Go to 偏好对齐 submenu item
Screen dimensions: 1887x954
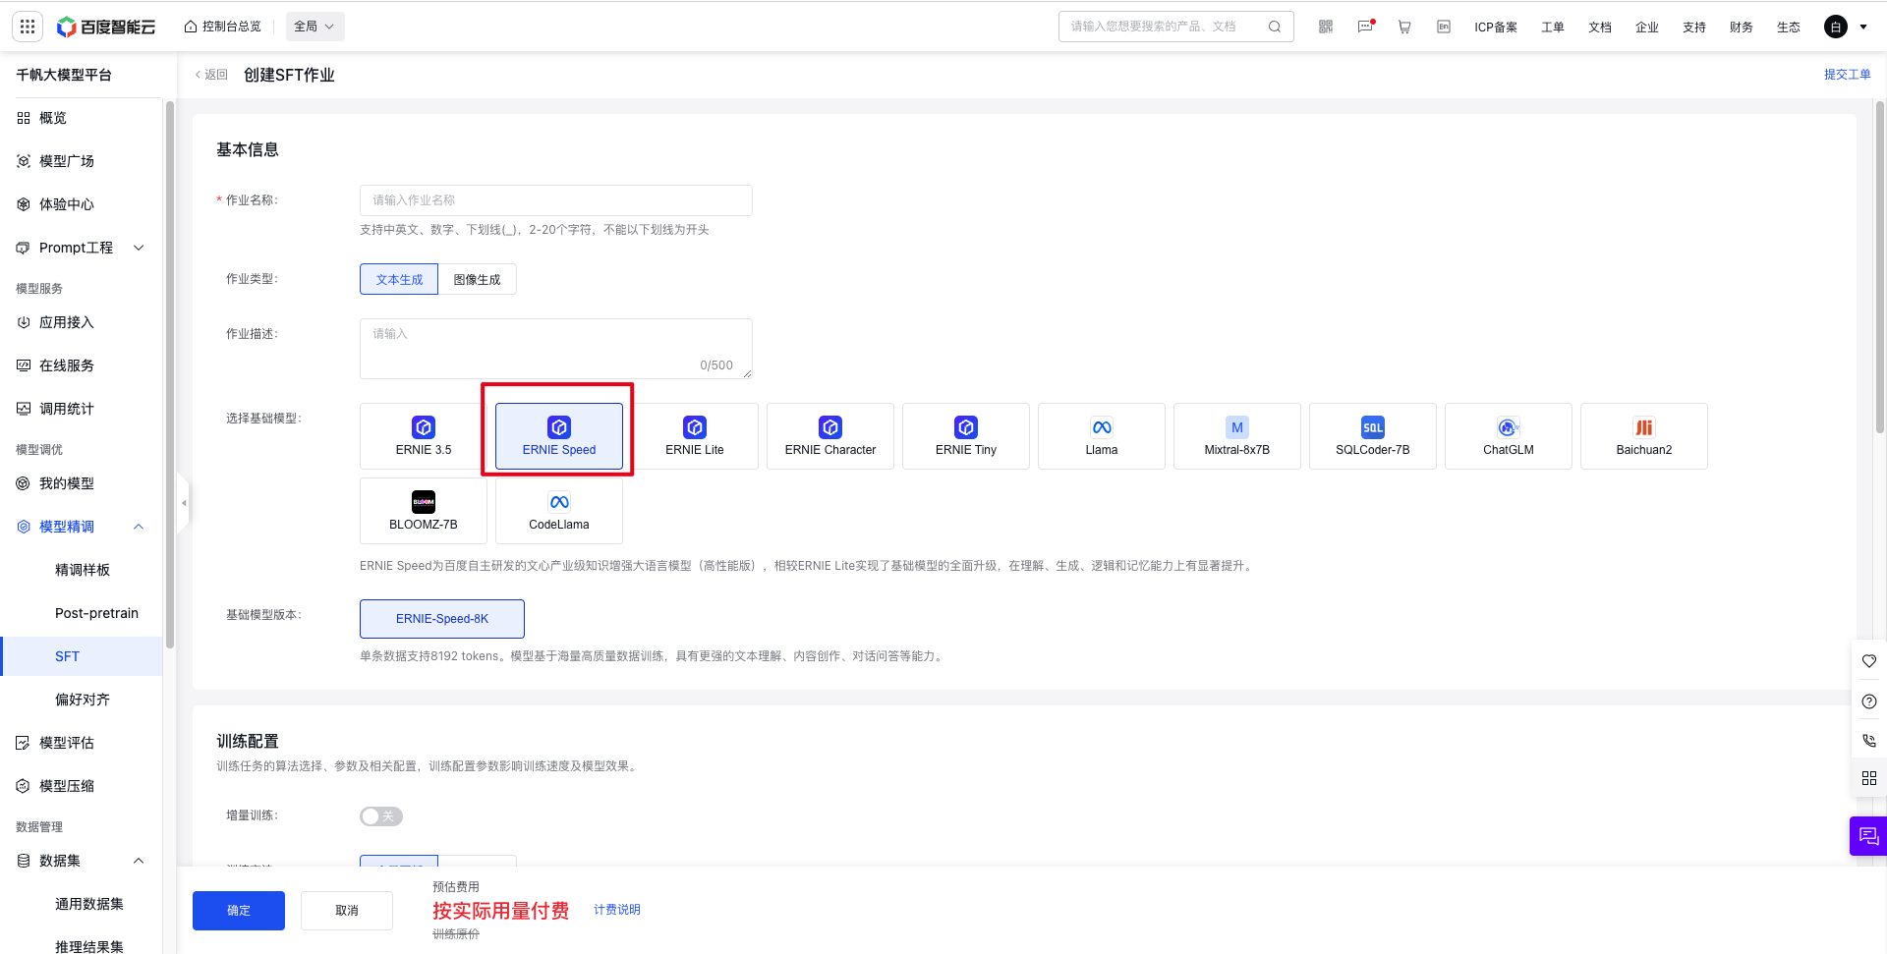pyautogui.click(x=82, y=700)
